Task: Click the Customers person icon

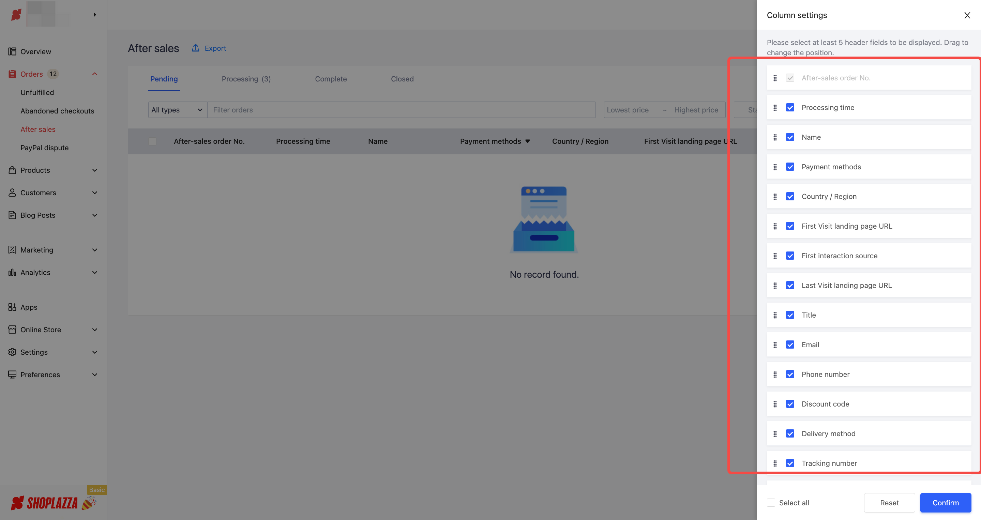Action: 12,193
